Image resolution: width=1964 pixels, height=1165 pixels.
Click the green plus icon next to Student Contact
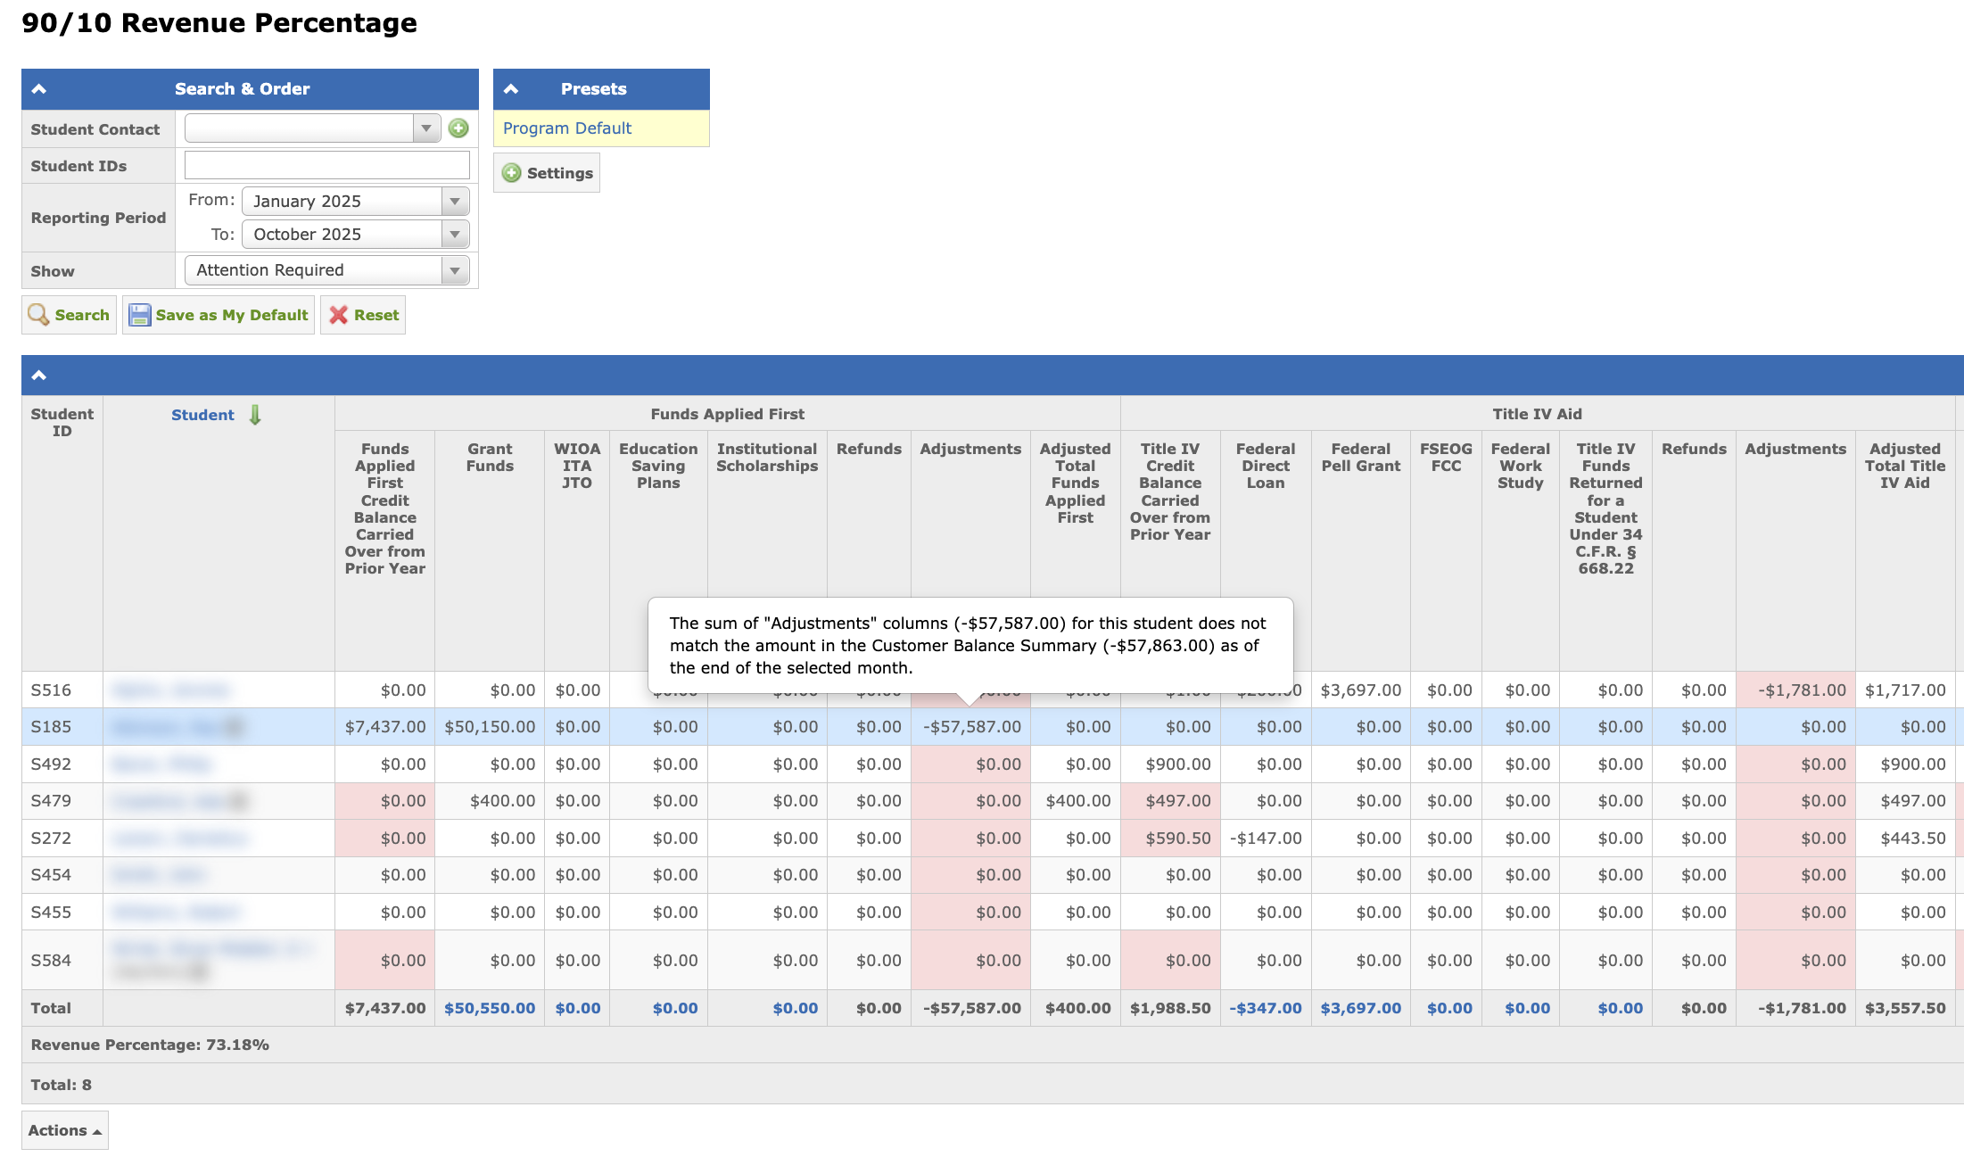458,128
